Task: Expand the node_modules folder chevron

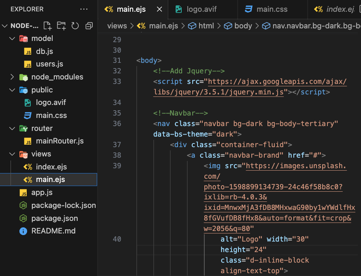Action: 12,77
